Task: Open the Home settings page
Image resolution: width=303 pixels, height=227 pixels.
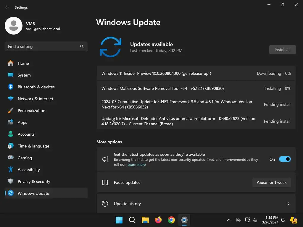Action: [x=46, y=63]
